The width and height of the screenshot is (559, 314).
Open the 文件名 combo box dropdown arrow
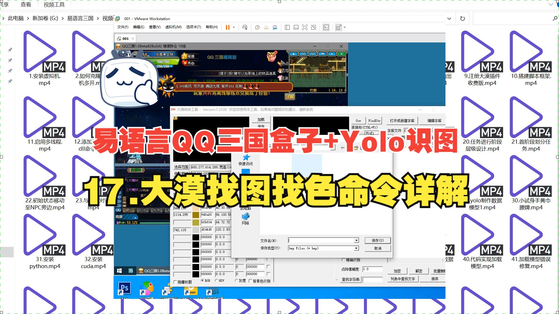tap(356, 240)
